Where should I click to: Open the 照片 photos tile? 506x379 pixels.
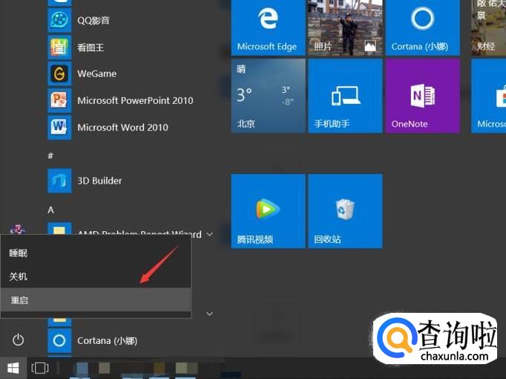(x=345, y=27)
